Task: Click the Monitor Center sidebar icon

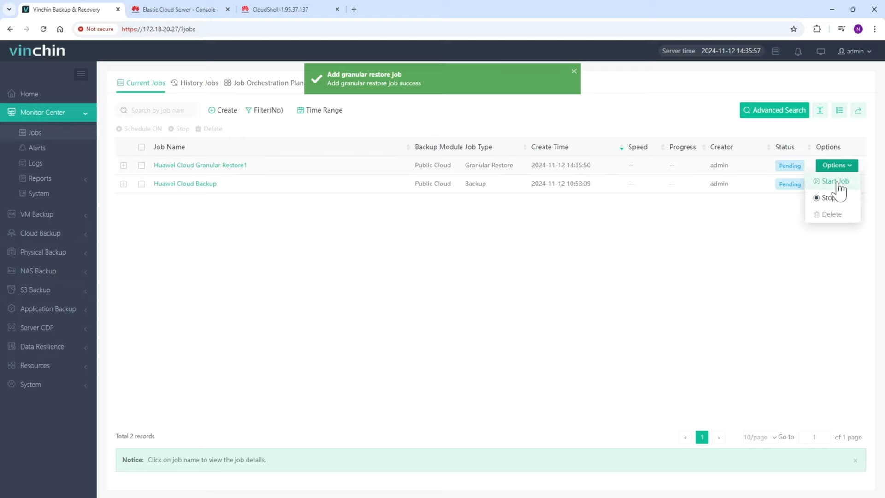Action: (x=12, y=112)
